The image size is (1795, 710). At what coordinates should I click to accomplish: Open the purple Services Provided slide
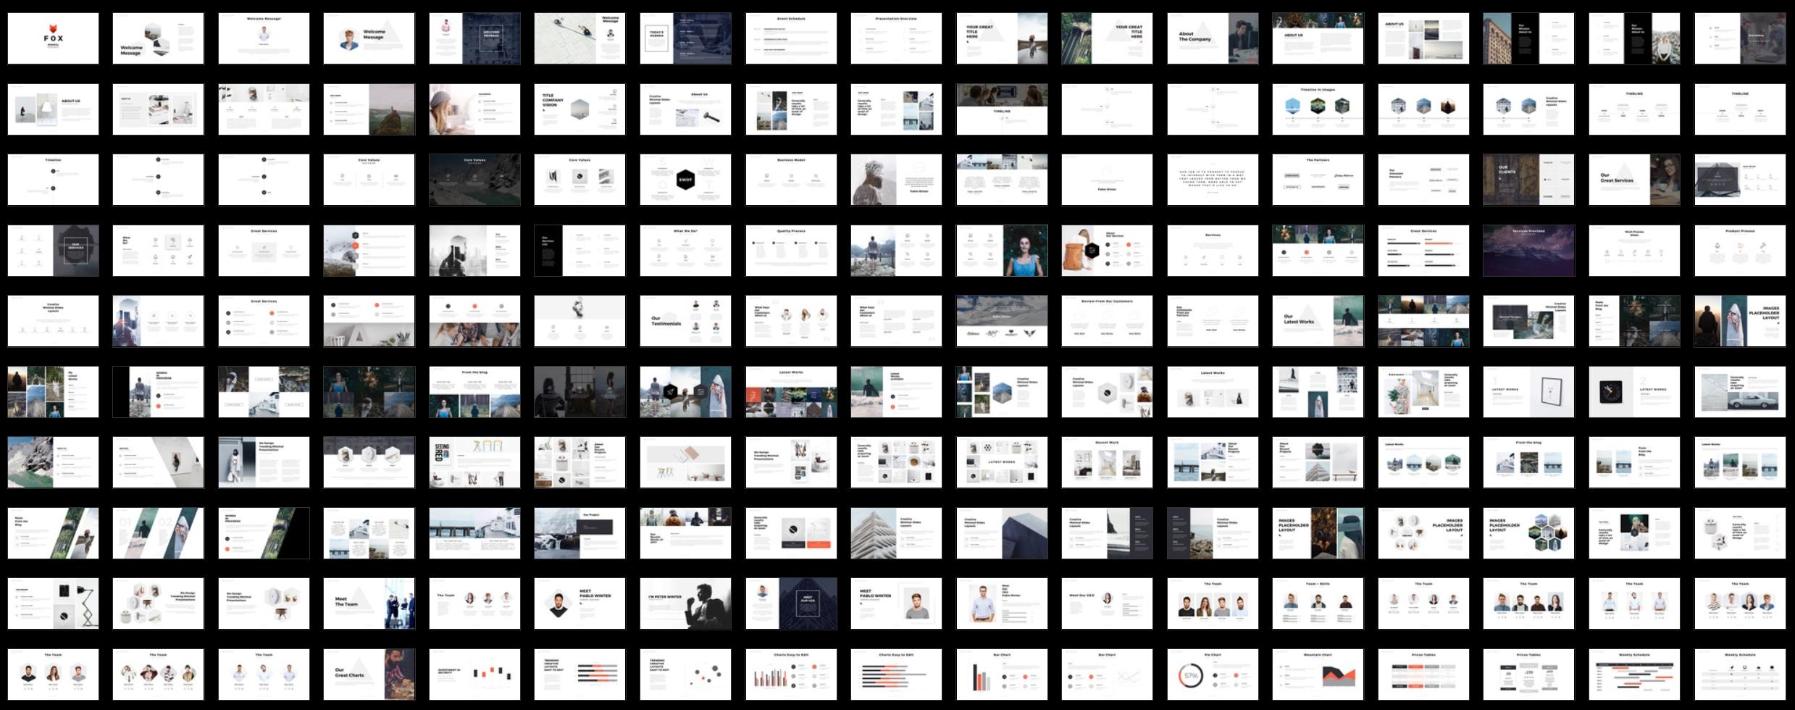point(1528,251)
